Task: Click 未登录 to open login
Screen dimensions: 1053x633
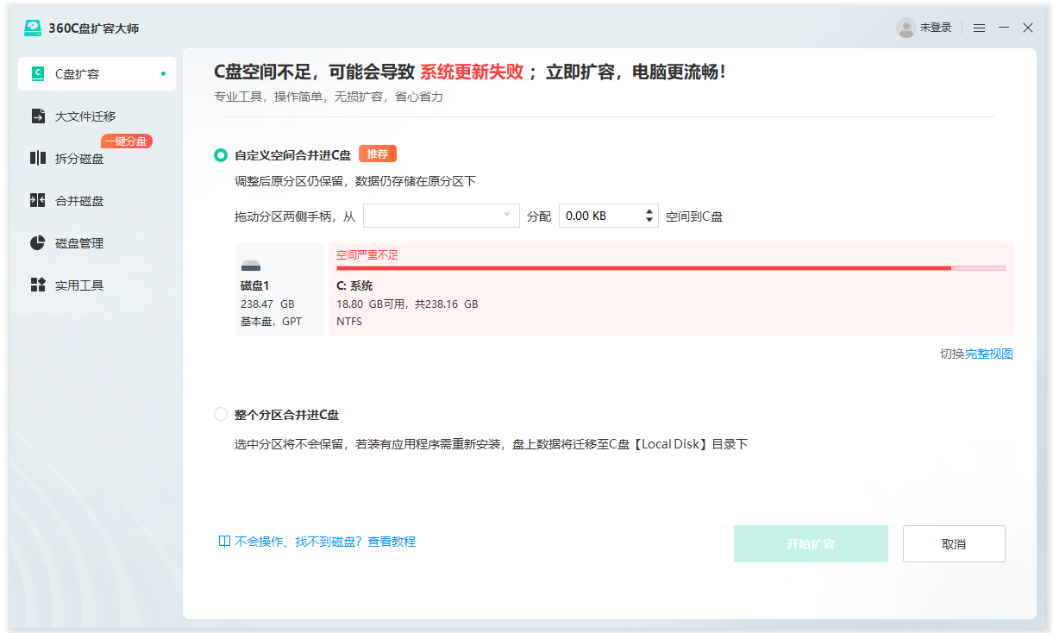Action: tap(935, 27)
